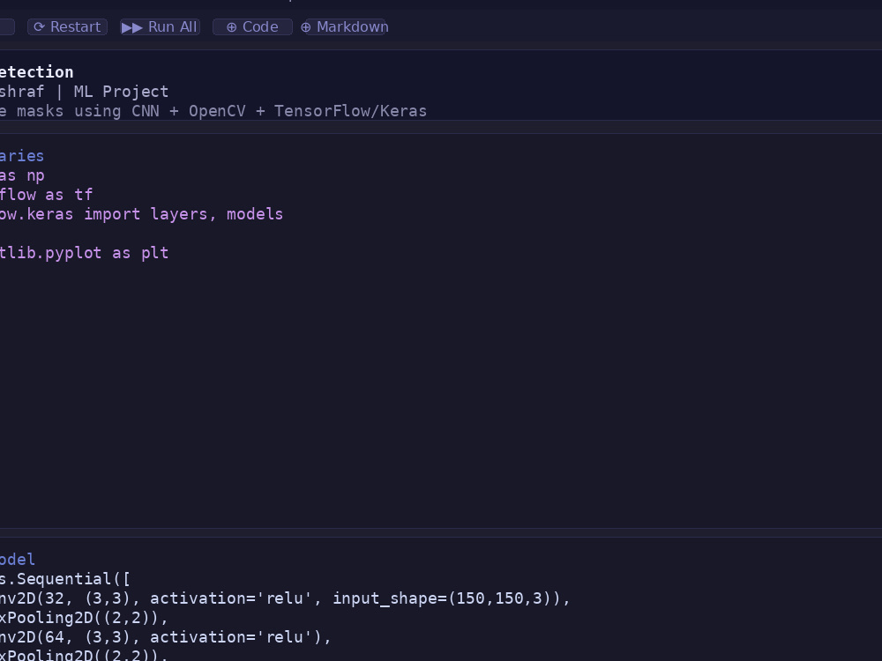Place cursor on the 'flow as tf' line
This screenshot has width=882, height=661.
(x=46, y=195)
